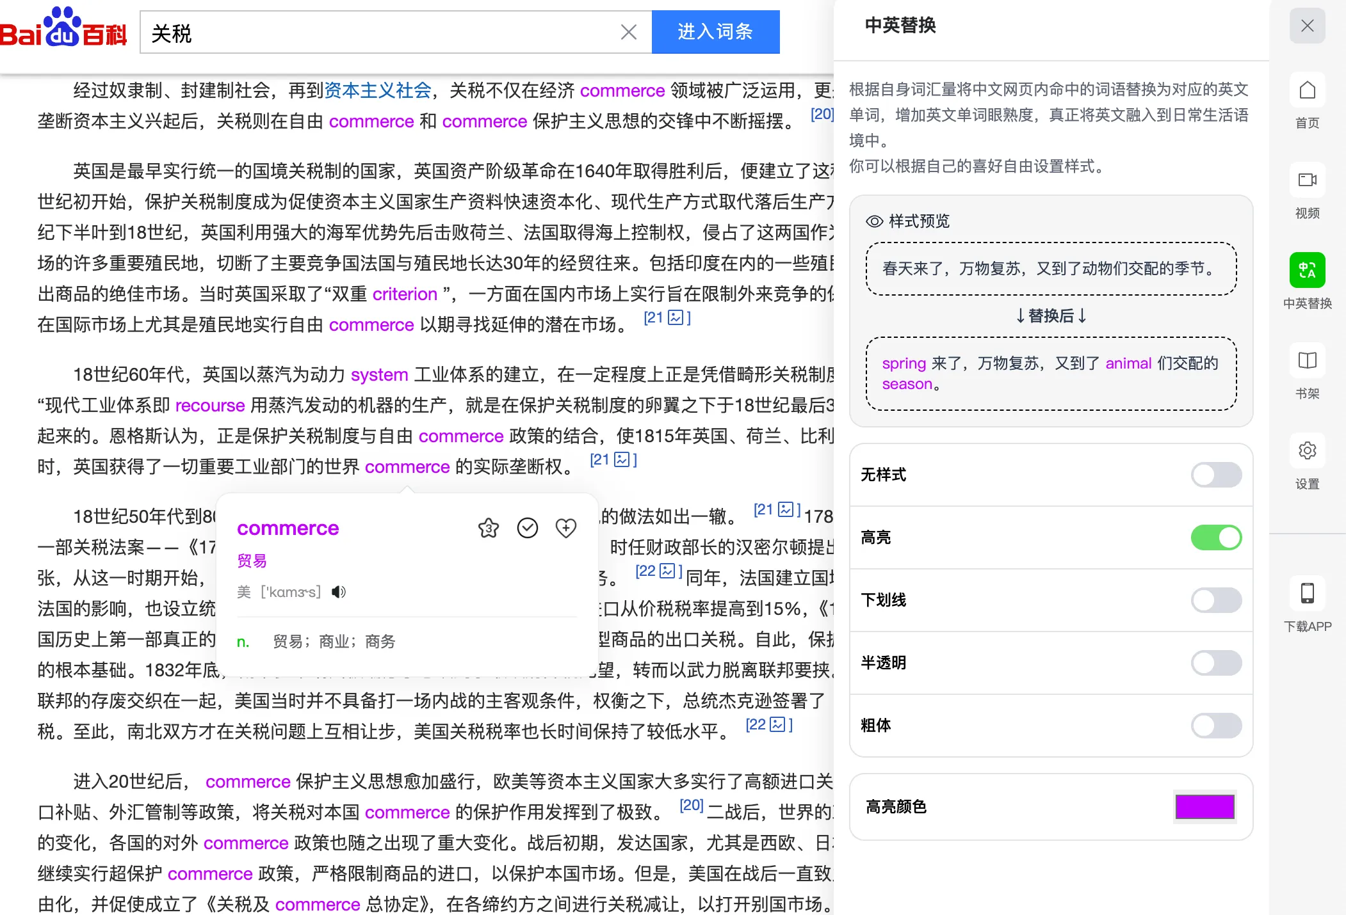1346x915 pixels.
Task: Pick the purple 高亮颜色 swatch
Action: click(1204, 807)
